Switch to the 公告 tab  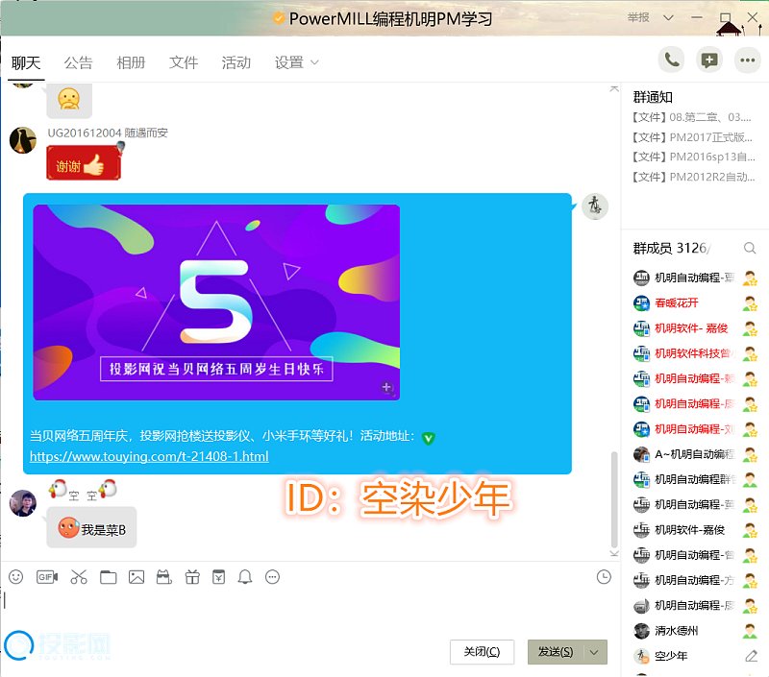pos(79,62)
